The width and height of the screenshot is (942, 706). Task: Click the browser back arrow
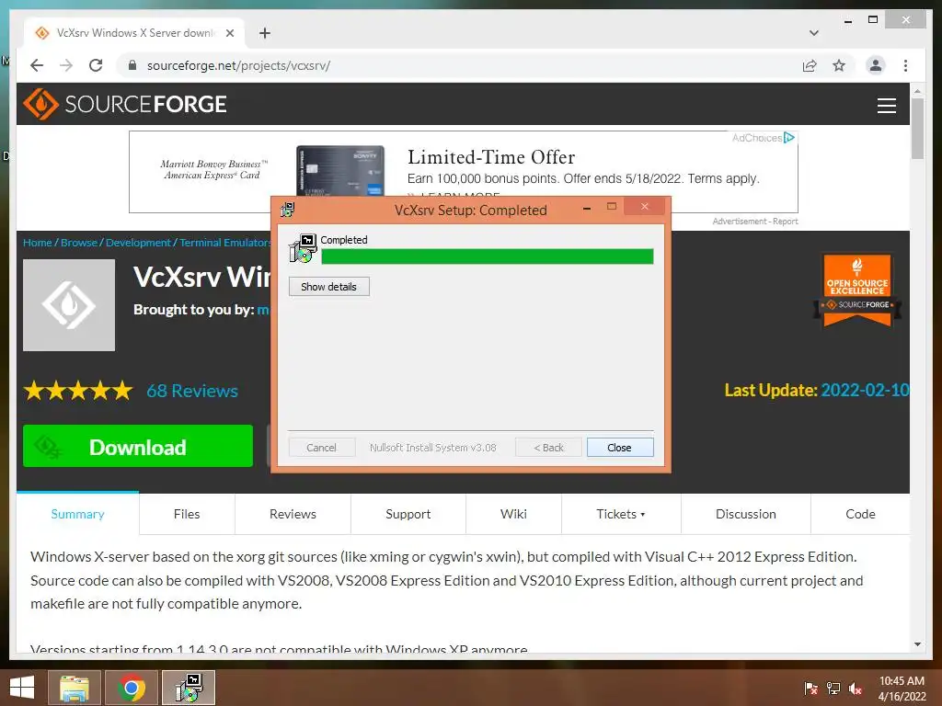tap(37, 65)
